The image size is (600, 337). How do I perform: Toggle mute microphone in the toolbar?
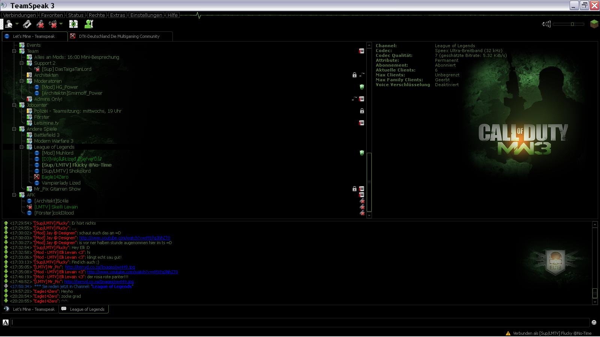[40, 24]
